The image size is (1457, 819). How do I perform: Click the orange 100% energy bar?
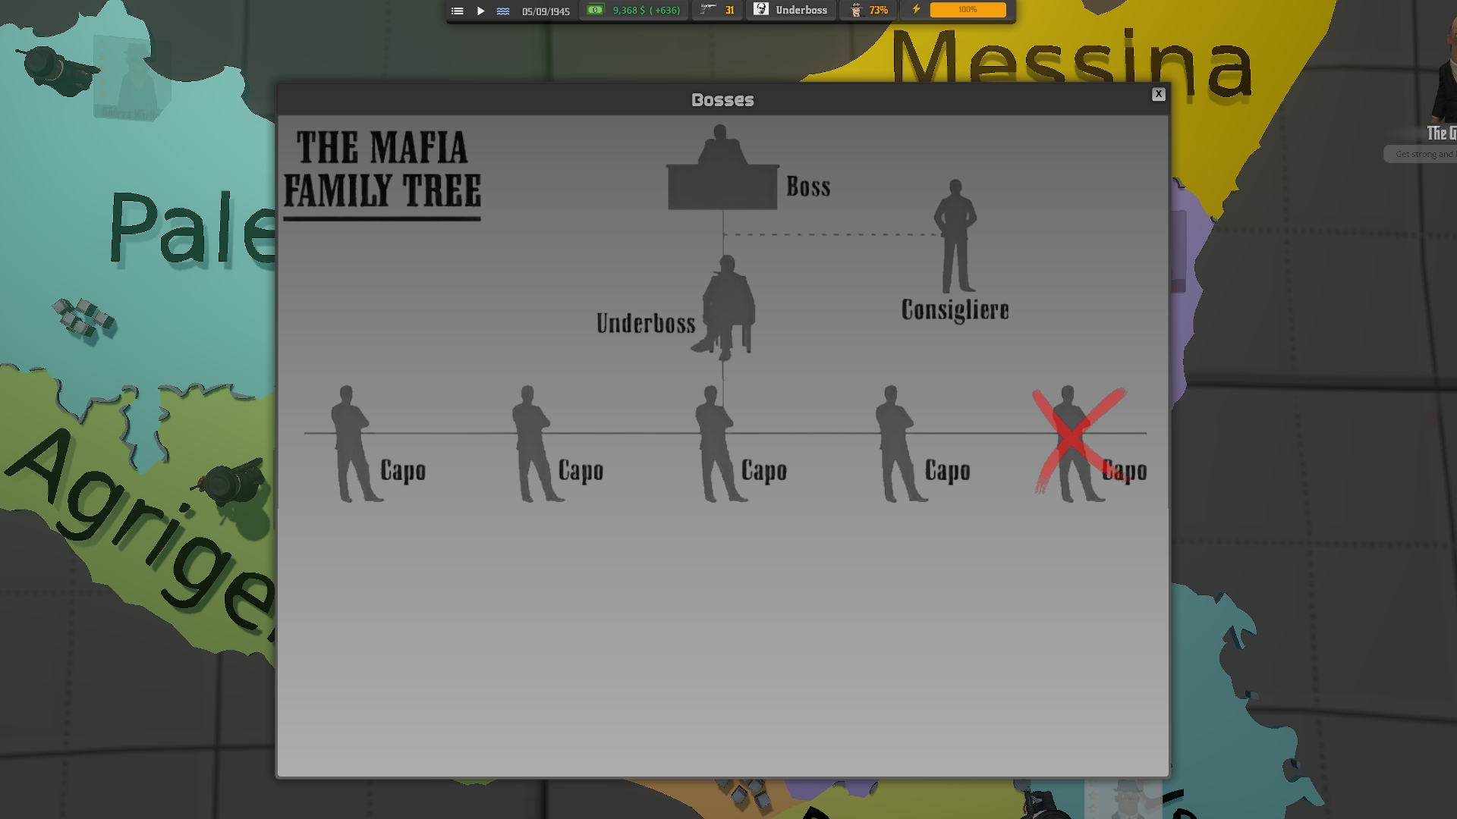[x=968, y=10]
